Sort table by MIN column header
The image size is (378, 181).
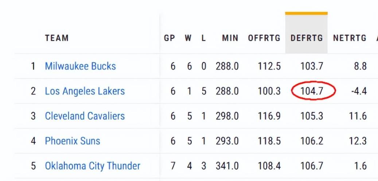click(230, 38)
